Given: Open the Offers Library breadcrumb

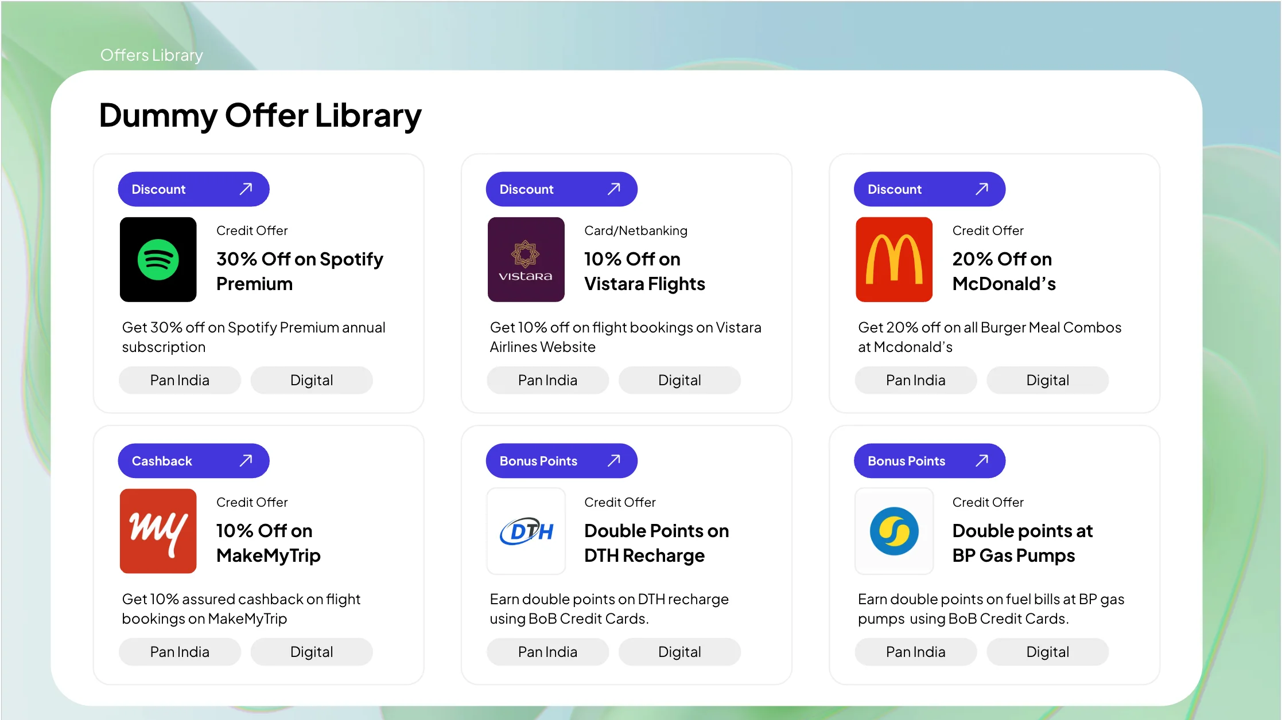Looking at the screenshot, I should click(x=151, y=55).
